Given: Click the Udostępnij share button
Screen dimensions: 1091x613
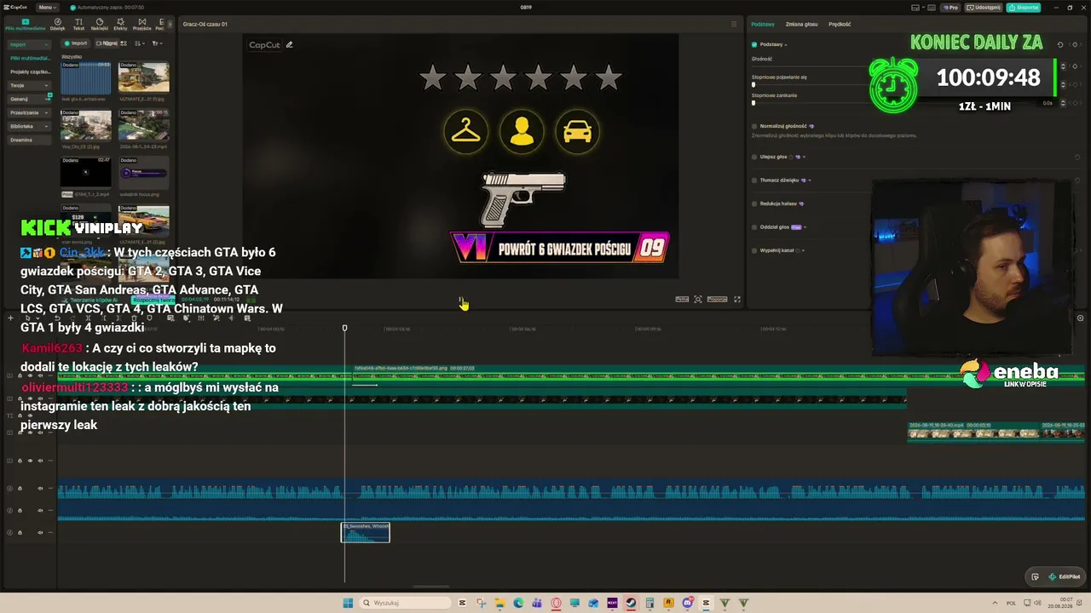Looking at the screenshot, I should click(984, 8).
